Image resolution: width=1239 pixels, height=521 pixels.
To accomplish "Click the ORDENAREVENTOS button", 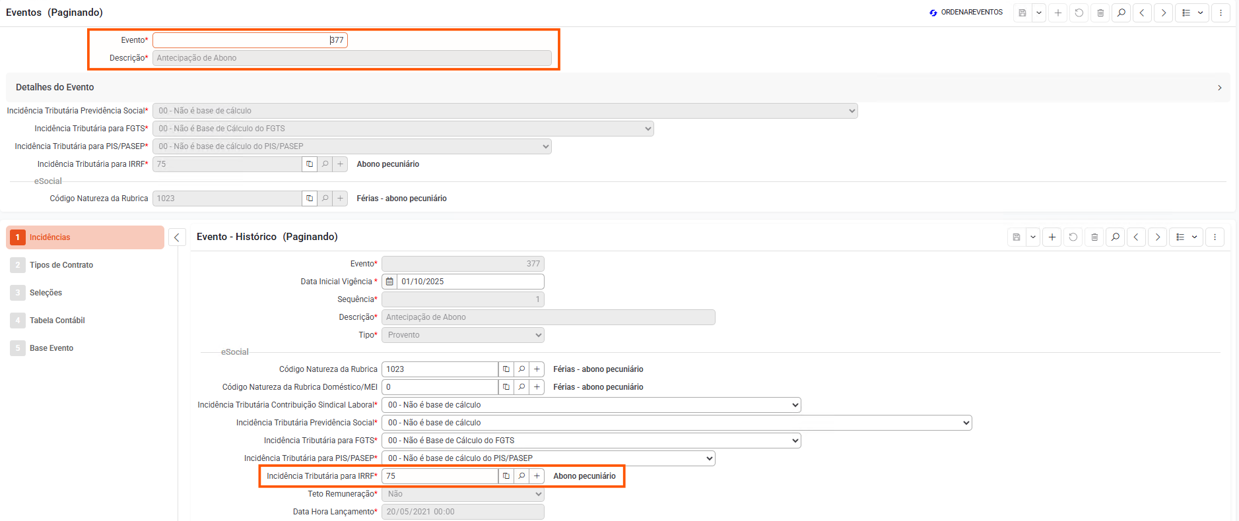I will [966, 13].
